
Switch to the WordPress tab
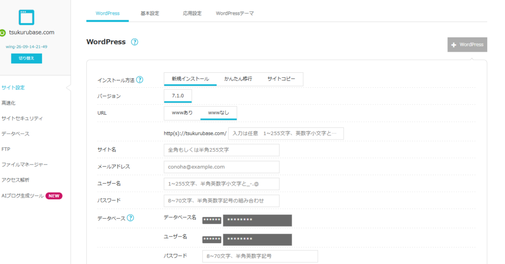coord(108,13)
